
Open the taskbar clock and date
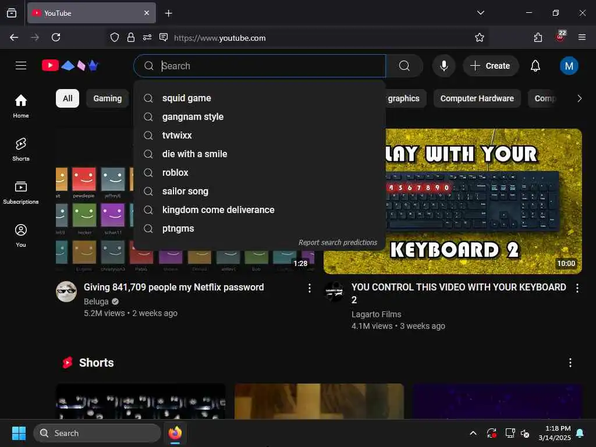click(555, 433)
